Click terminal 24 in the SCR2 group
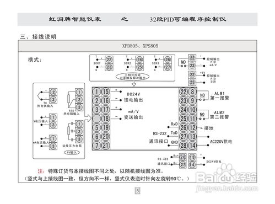Screen dimensions: 275x204 [x=139, y=60]
